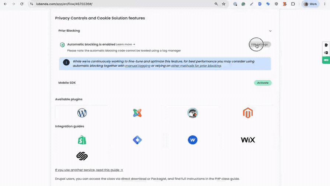Click the blue tag extension icon

click(x=268, y=4)
